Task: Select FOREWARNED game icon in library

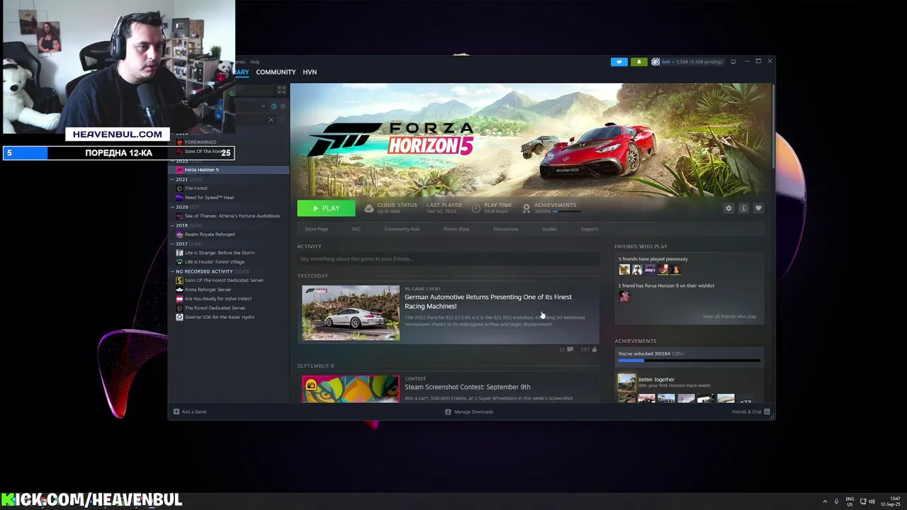Action: tap(179, 142)
